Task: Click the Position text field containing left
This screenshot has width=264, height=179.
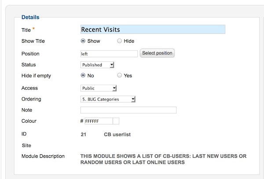Action: pyautogui.click(x=109, y=54)
